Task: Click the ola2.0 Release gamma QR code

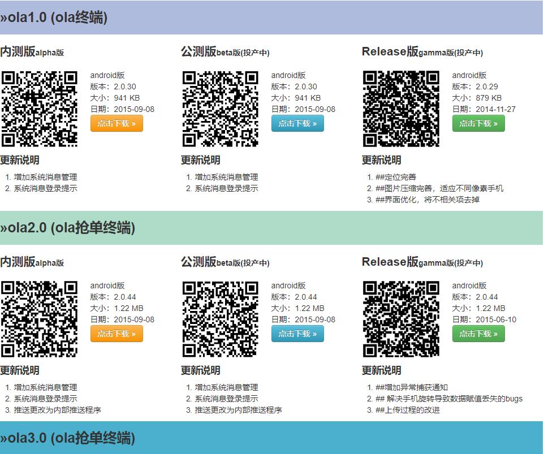Action: pos(401,319)
